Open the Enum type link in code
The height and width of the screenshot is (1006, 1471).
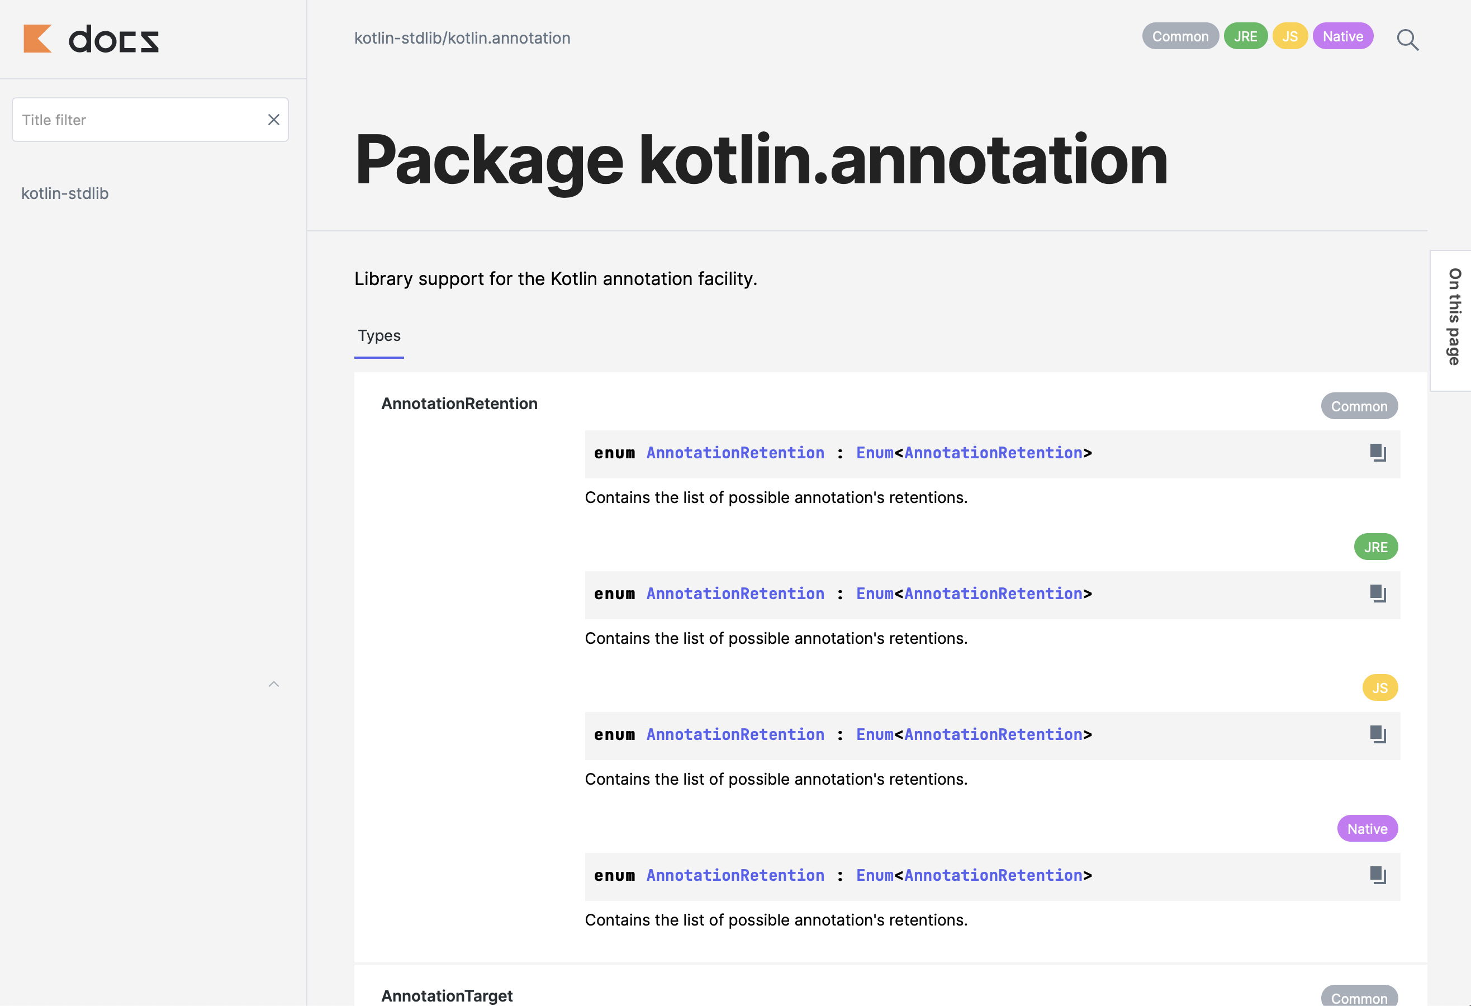coord(875,453)
